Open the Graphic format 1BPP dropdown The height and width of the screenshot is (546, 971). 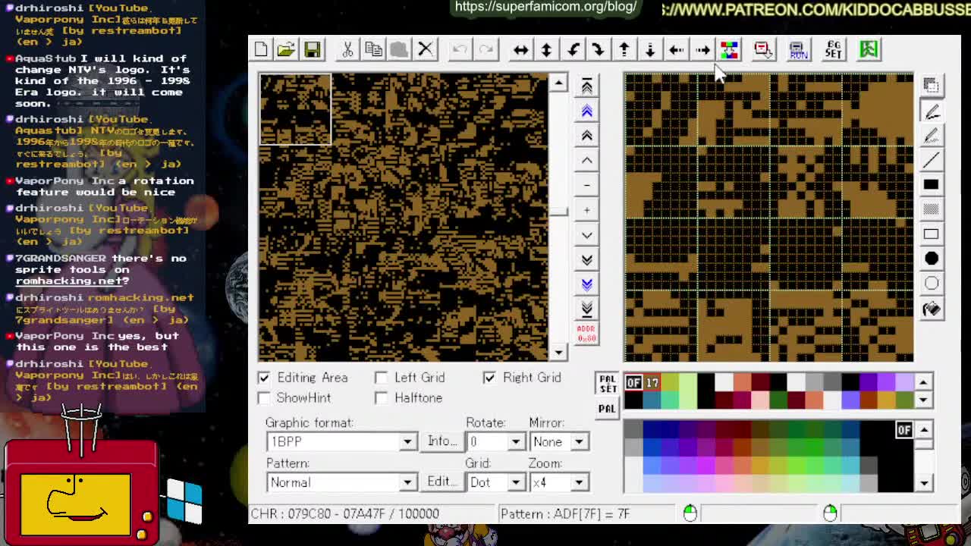(x=407, y=441)
